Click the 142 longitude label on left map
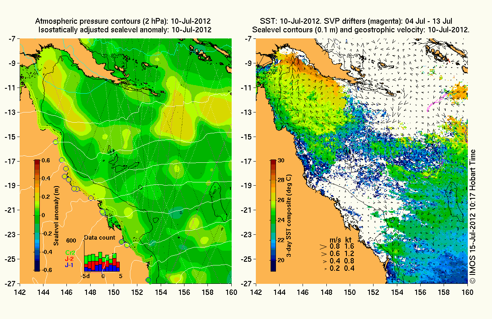This screenshot has height=319, width=492. coord(20,292)
